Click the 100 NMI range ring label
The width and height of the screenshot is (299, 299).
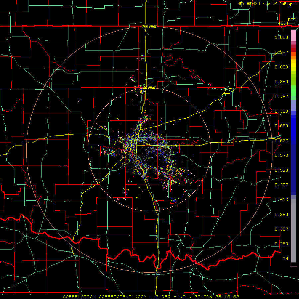tap(149, 26)
